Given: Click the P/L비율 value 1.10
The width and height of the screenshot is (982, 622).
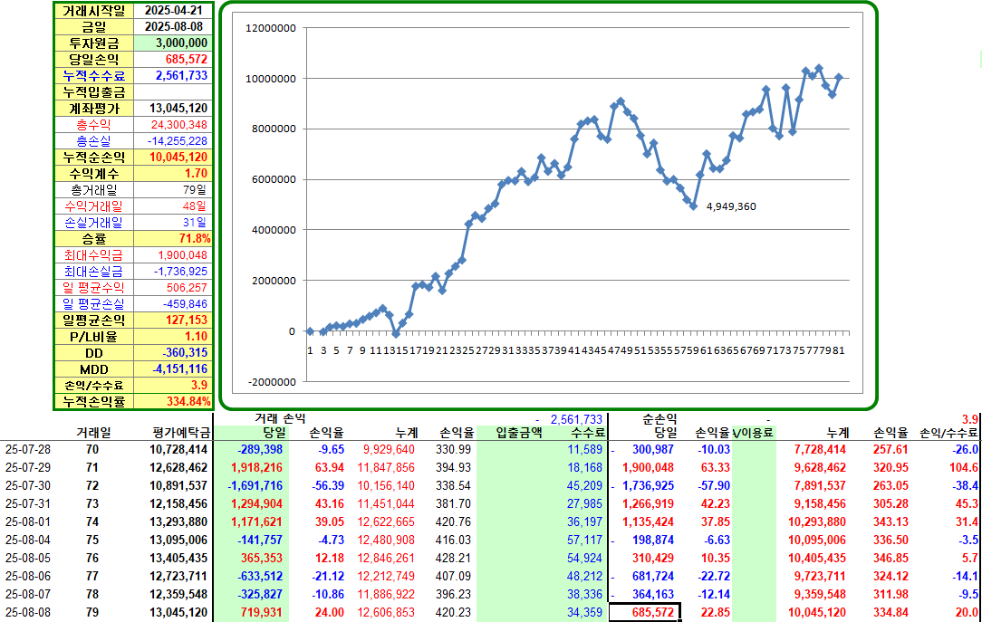Looking at the screenshot, I should click(173, 336).
